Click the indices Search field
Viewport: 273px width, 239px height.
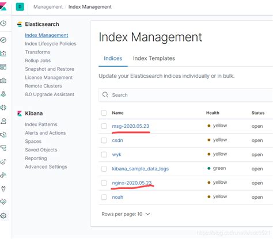[186, 95]
